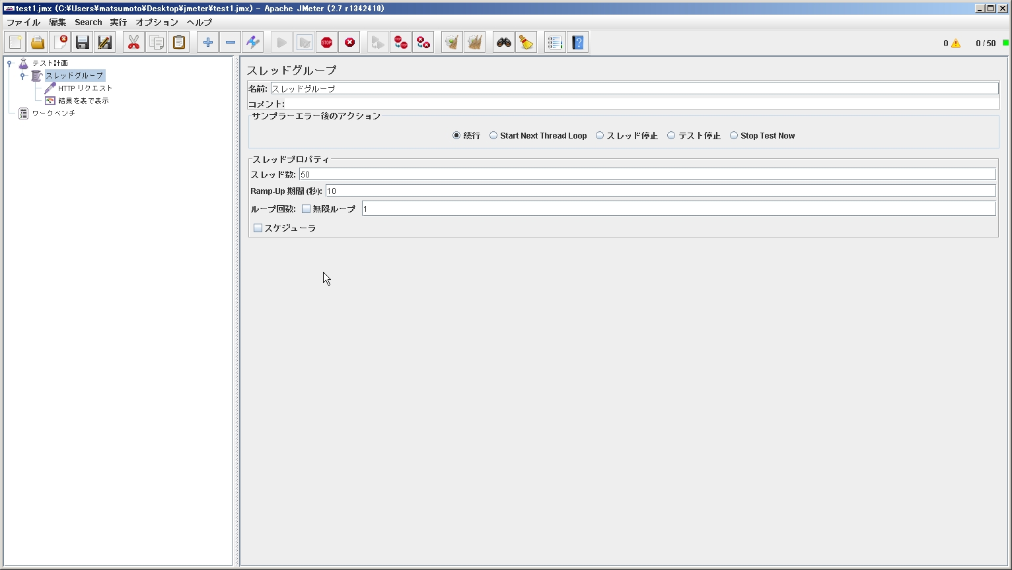Viewport: 1012px width, 570px height.
Task: Cut selection using scissors icon
Action: click(134, 42)
